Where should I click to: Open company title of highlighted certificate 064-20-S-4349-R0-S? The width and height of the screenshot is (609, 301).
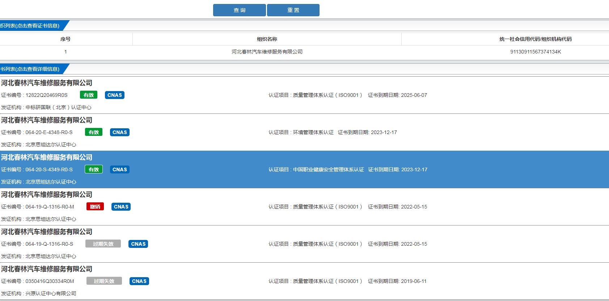(47, 157)
